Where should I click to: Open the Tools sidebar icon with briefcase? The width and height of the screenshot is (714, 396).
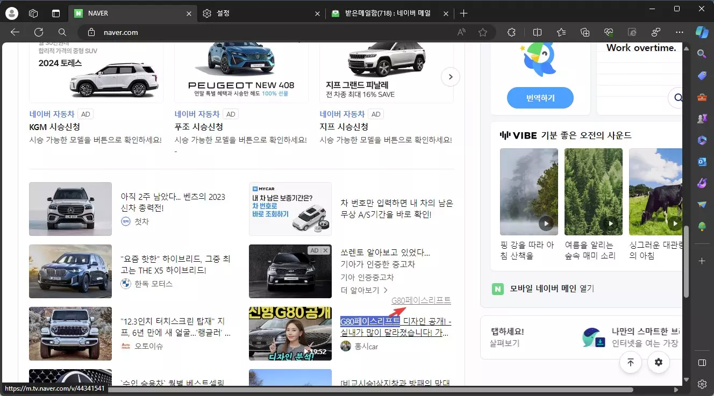click(x=702, y=97)
